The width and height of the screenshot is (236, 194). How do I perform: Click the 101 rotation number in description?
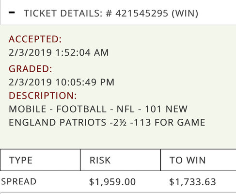click(x=153, y=109)
